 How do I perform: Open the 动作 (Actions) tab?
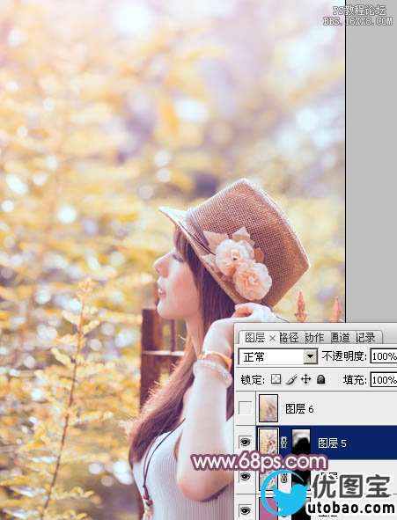coord(314,338)
